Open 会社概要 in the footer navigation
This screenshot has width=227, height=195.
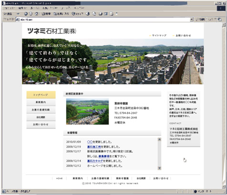click(x=141, y=178)
